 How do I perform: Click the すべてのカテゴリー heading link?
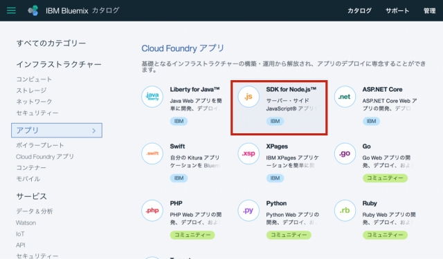click(x=51, y=43)
